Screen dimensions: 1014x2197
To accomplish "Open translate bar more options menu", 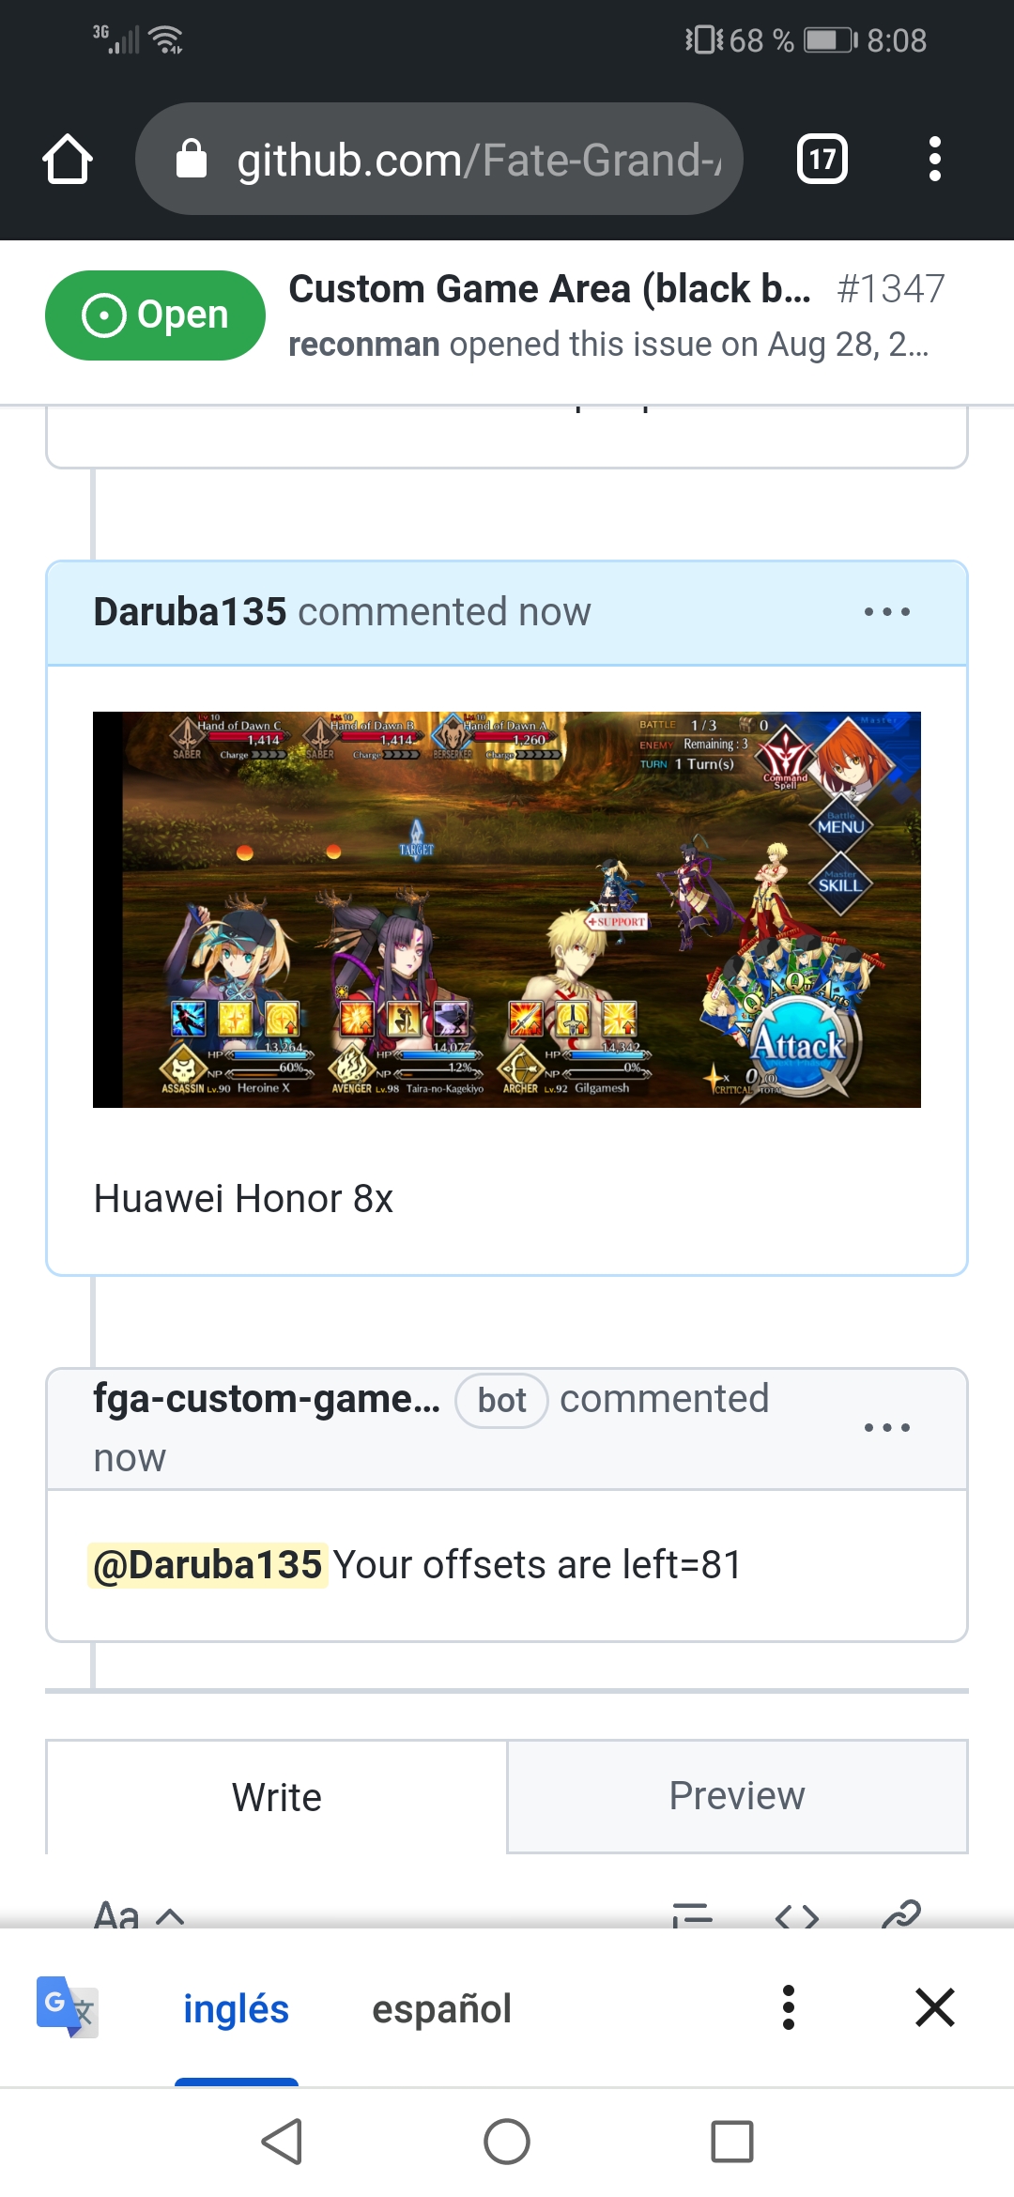I will click(789, 2007).
